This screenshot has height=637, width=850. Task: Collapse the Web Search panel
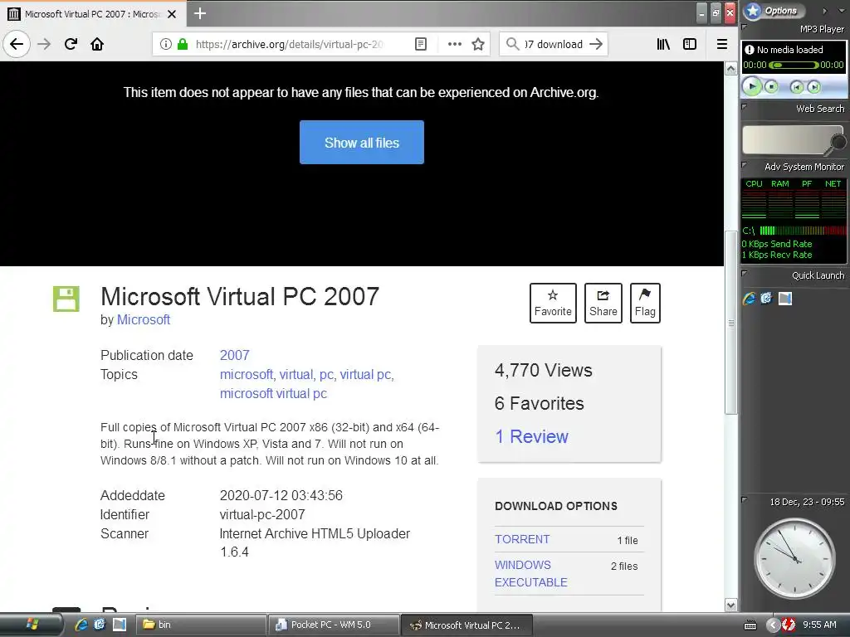click(x=745, y=107)
